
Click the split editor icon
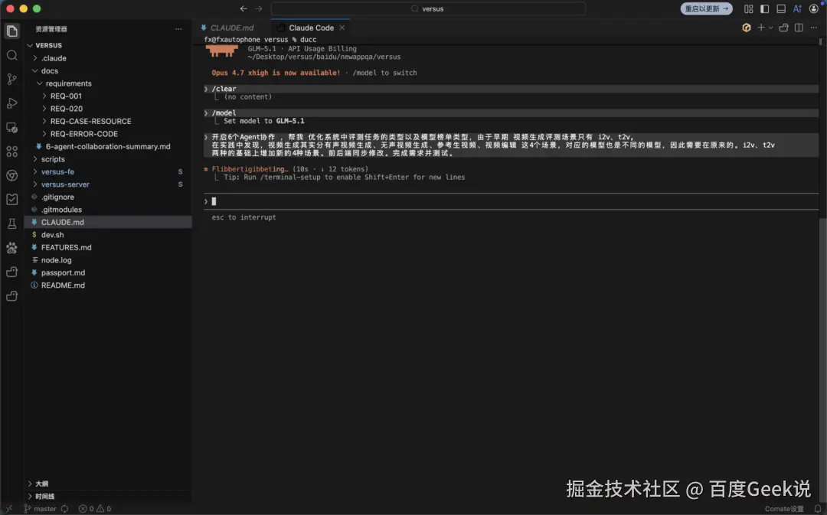pos(799,28)
